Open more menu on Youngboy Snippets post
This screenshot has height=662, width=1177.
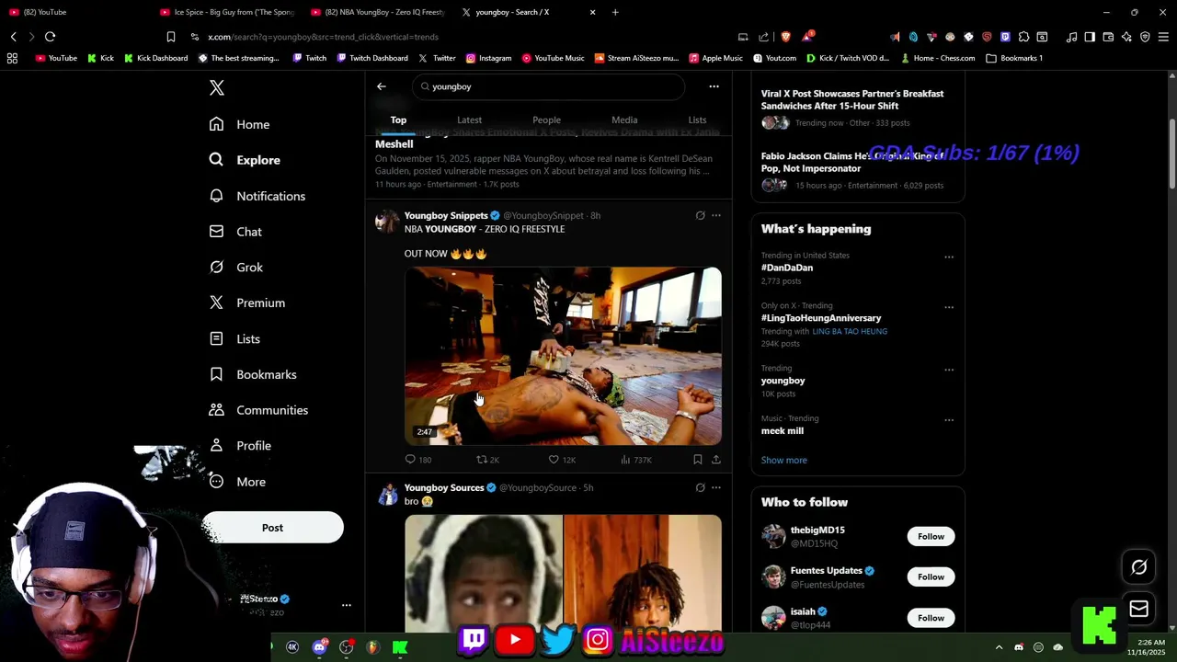click(x=716, y=216)
